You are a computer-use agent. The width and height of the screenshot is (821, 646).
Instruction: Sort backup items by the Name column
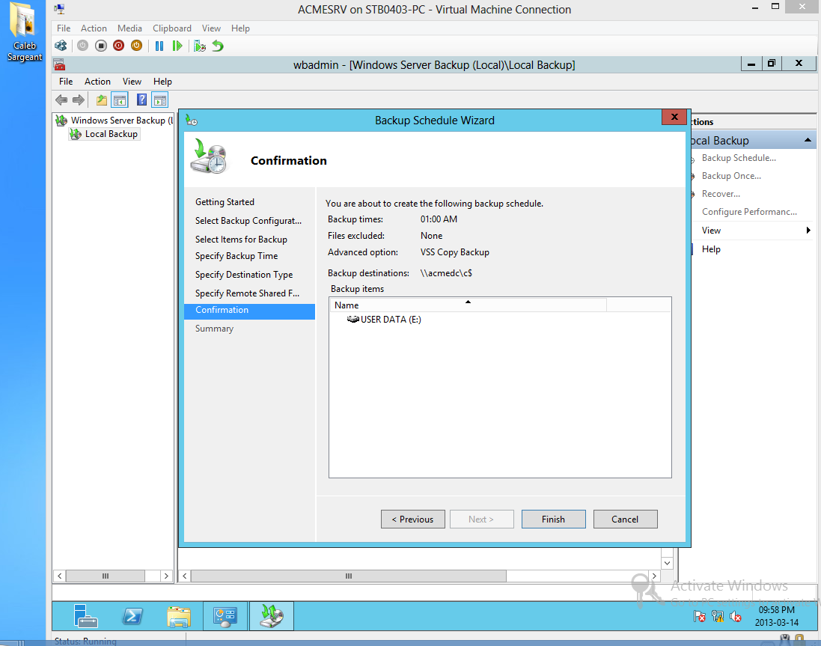[x=468, y=305]
